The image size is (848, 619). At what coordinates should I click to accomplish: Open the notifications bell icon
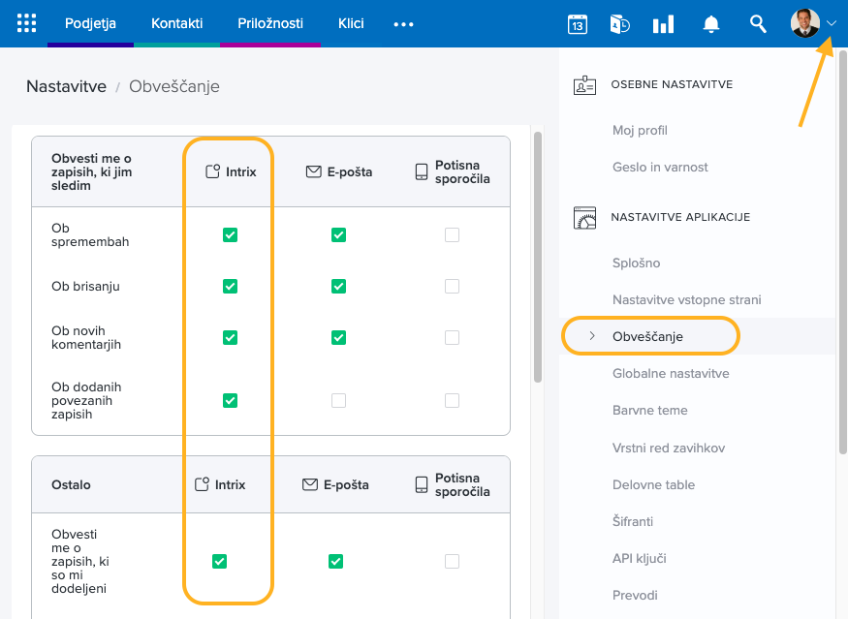pyautogui.click(x=711, y=24)
